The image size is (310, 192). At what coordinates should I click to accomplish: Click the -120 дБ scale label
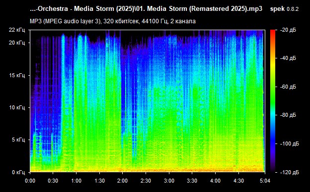(290, 172)
